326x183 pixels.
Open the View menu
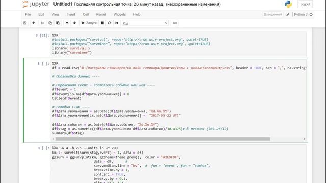pyautogui.click(x=56, y=14)
